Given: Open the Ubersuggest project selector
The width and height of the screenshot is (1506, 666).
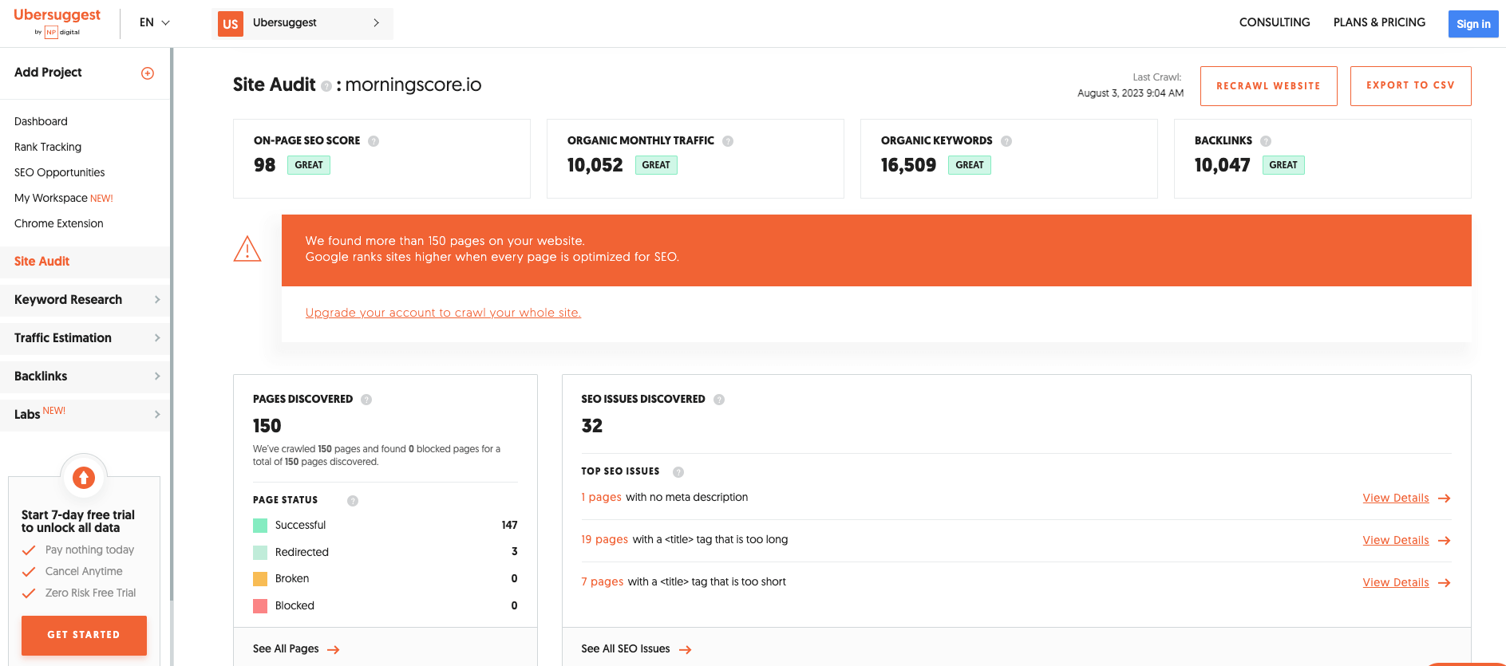Looking at the screenshot, I should (302, 24).
